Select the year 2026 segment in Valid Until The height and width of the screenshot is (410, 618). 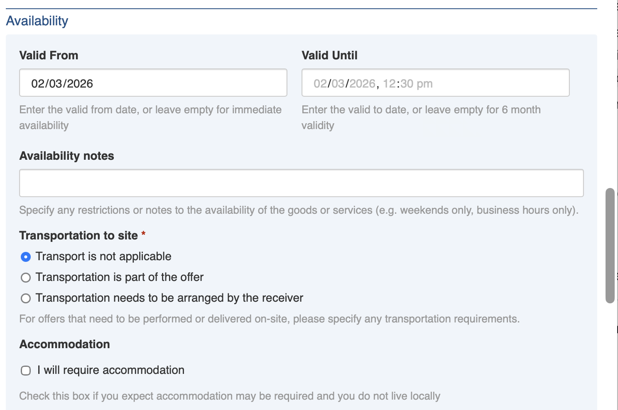(362, 84)
